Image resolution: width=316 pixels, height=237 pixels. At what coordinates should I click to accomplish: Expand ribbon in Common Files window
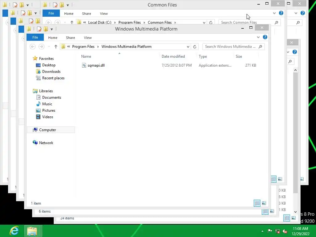point(274,13)
